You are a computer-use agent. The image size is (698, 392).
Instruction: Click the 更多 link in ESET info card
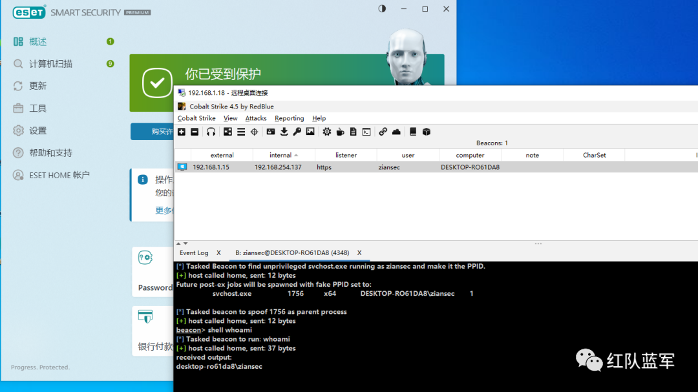[164, 210]
